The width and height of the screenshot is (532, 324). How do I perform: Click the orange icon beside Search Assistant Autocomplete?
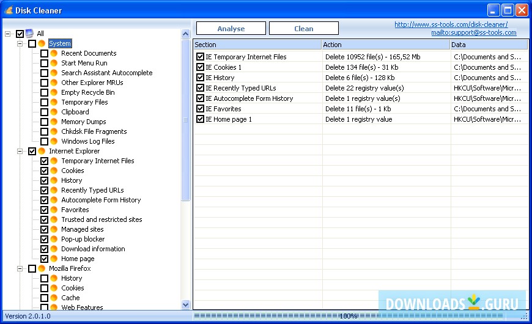pyautogui.click(x=54, y=73)
